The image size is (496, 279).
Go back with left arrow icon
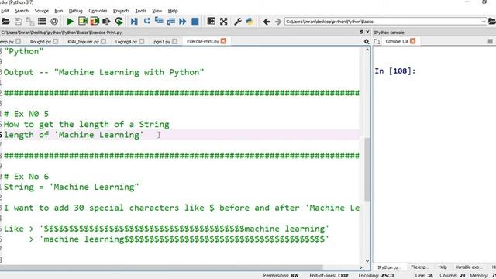(267, 22)
